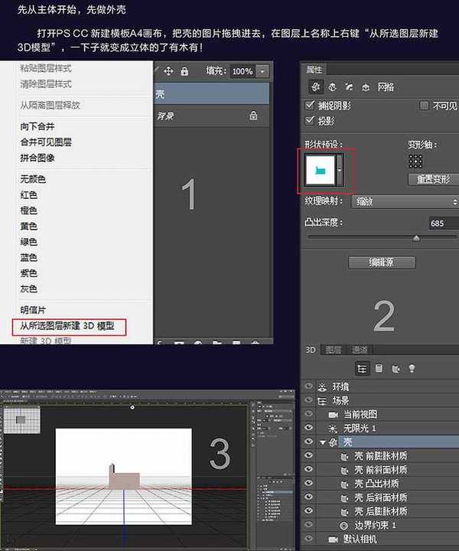The width and height of the screenshot is (459, 551).
Task: Choose 明信片 from context menu
Action: [33, 310]
